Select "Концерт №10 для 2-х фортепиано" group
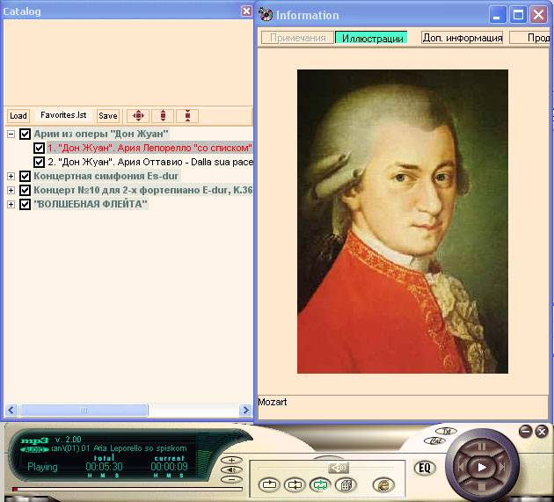 click(x=143, y=190)
